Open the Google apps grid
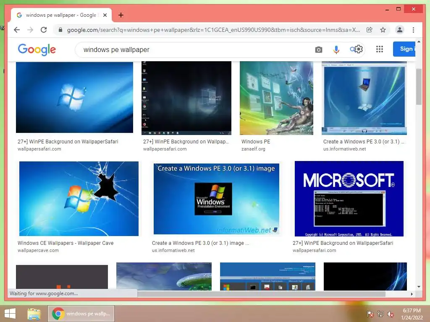430x322 pixels. [380, 49]
